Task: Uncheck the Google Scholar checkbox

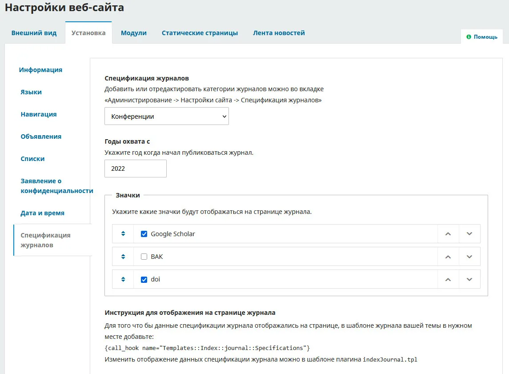Action: tap(144, 234)
